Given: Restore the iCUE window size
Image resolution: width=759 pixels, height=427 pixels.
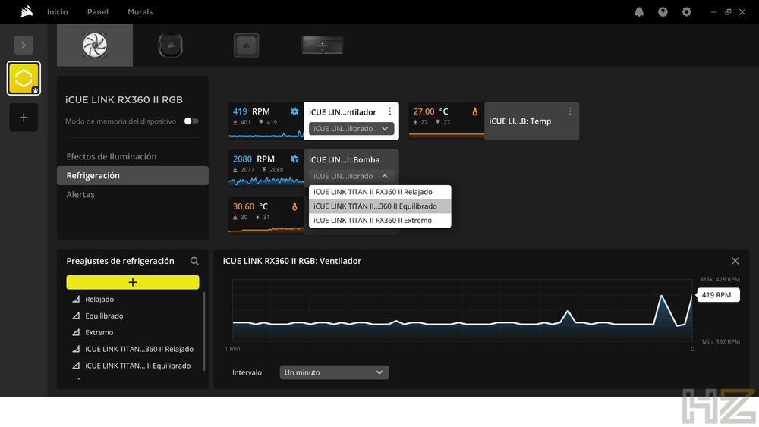Looking at the screenshot, I should tap(728, 12).
